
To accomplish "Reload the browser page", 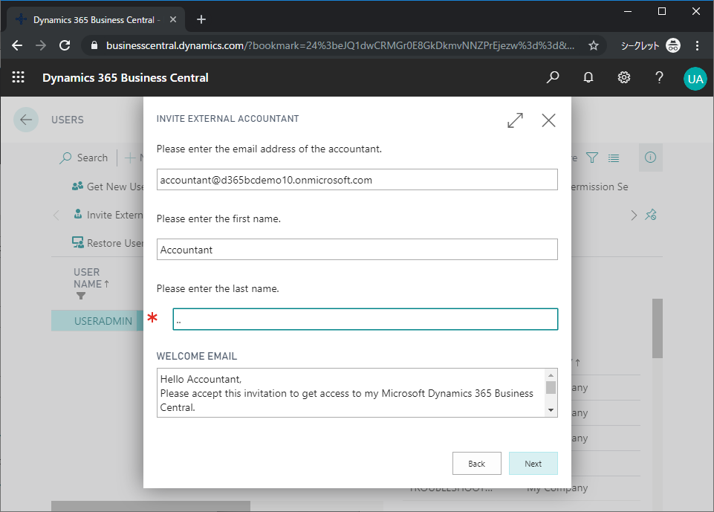I will coord(65,45).
